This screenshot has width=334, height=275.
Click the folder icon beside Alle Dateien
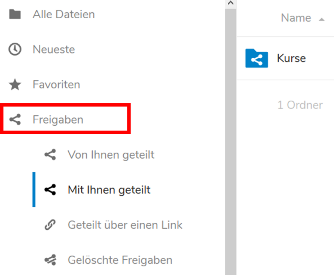[x=15, y=14]
